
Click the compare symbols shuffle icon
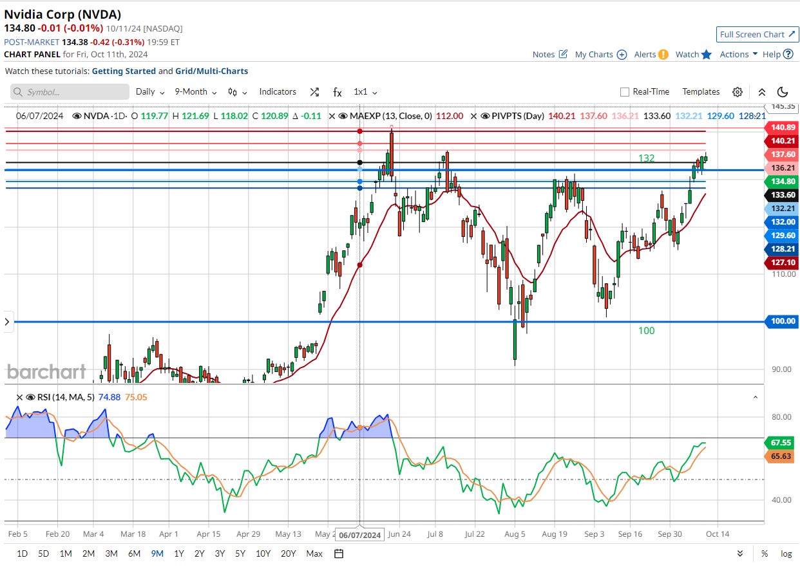click(314, 92)
